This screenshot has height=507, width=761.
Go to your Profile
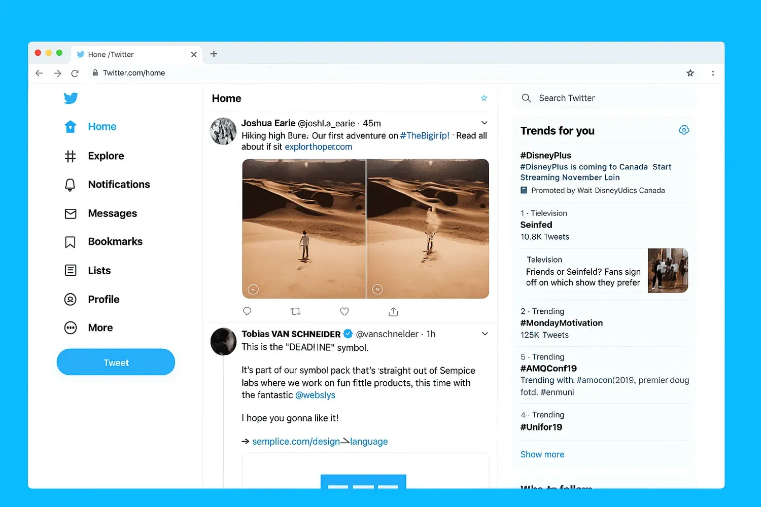pos(103,299)
